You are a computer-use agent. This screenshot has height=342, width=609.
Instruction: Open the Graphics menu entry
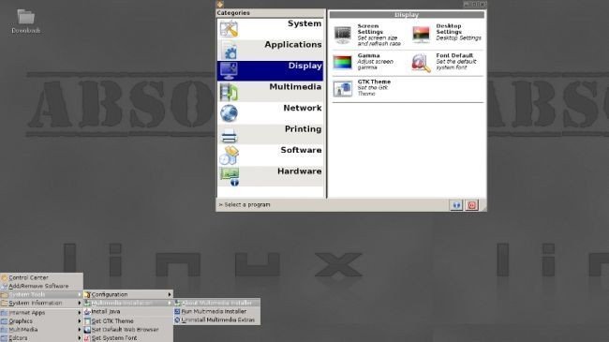click(x=41, y=321)
